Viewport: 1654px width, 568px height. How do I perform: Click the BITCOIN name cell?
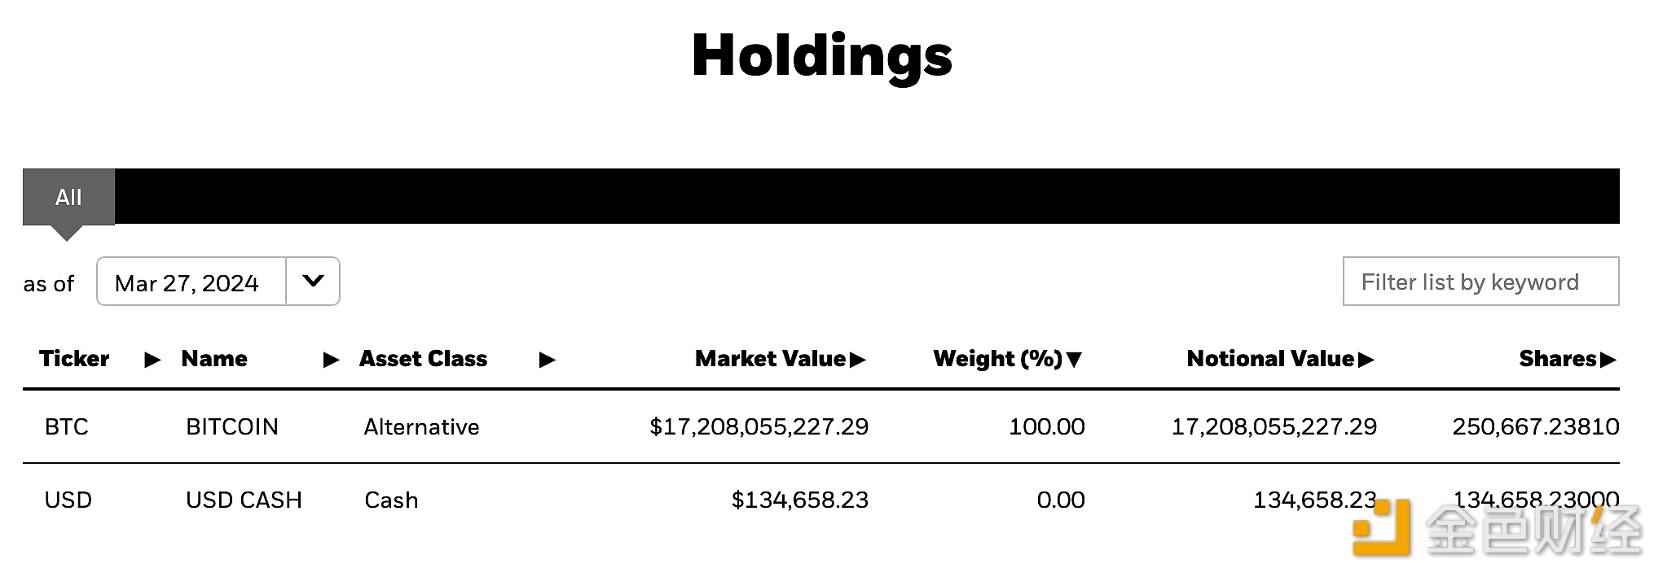tap(232, 426)
